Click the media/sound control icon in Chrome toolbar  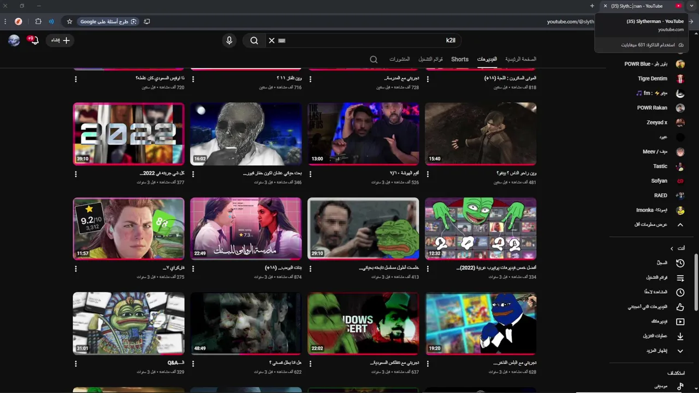pyautogui.click(x=51, y=21)
